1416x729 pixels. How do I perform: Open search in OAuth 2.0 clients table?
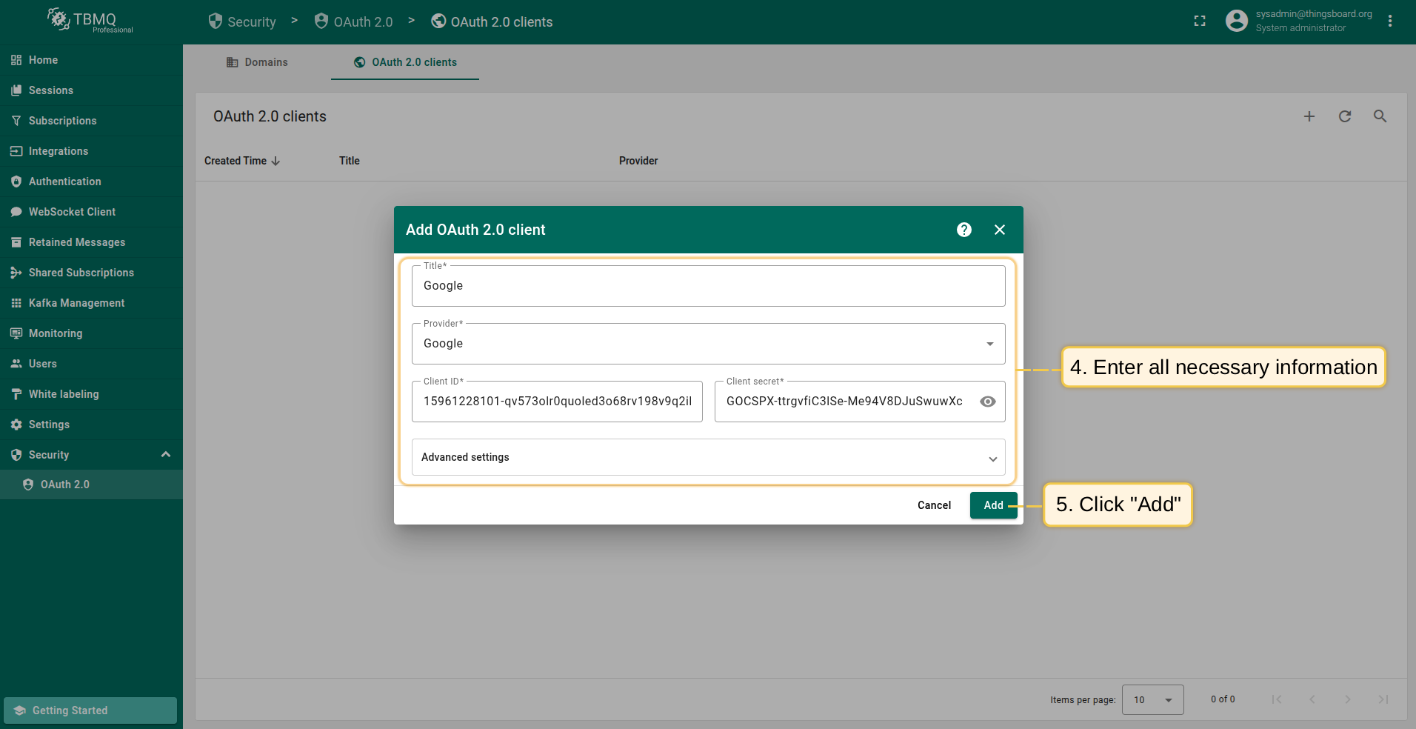(1380, 116)
